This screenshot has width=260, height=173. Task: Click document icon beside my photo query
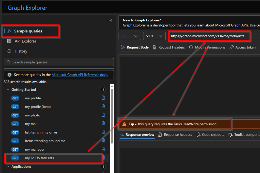coord(103,115)
